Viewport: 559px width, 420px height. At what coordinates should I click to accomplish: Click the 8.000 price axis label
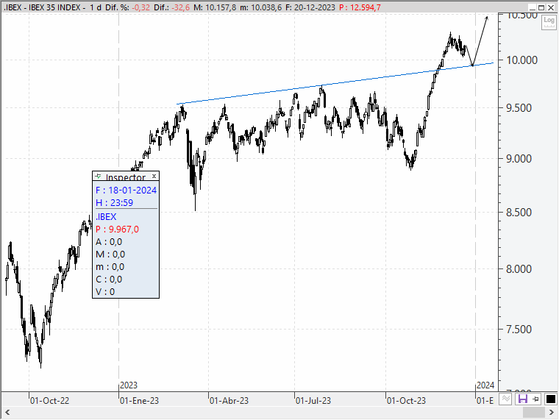pyautogui.click(x=519, y=268)
